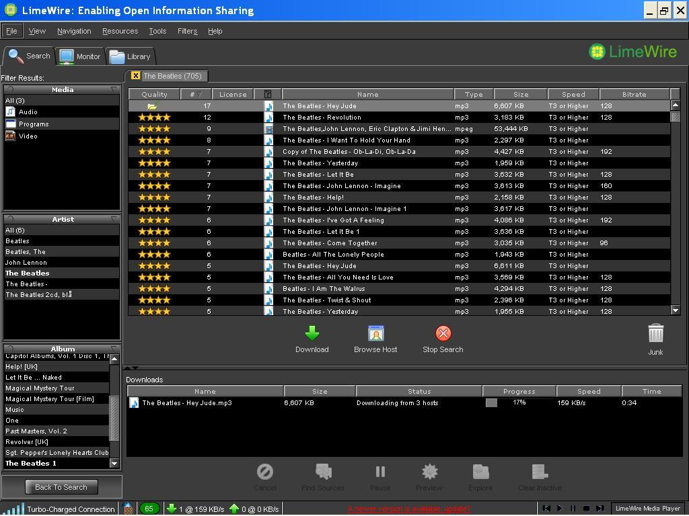Select The Beatles - Revolution result
Viewport: 689px width, 516px height.
(x=399, y=117)
